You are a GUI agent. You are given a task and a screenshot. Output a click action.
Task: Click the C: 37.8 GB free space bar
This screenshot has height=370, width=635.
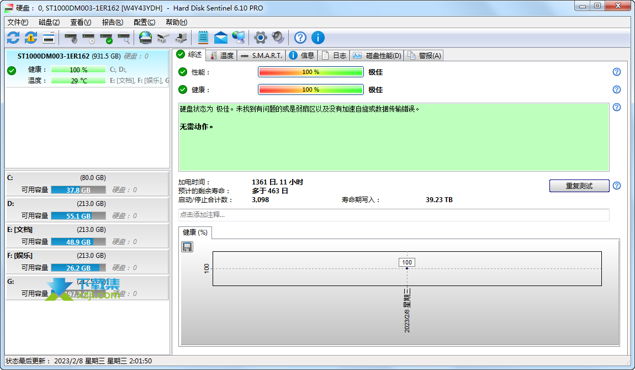[x=78, y=190]
